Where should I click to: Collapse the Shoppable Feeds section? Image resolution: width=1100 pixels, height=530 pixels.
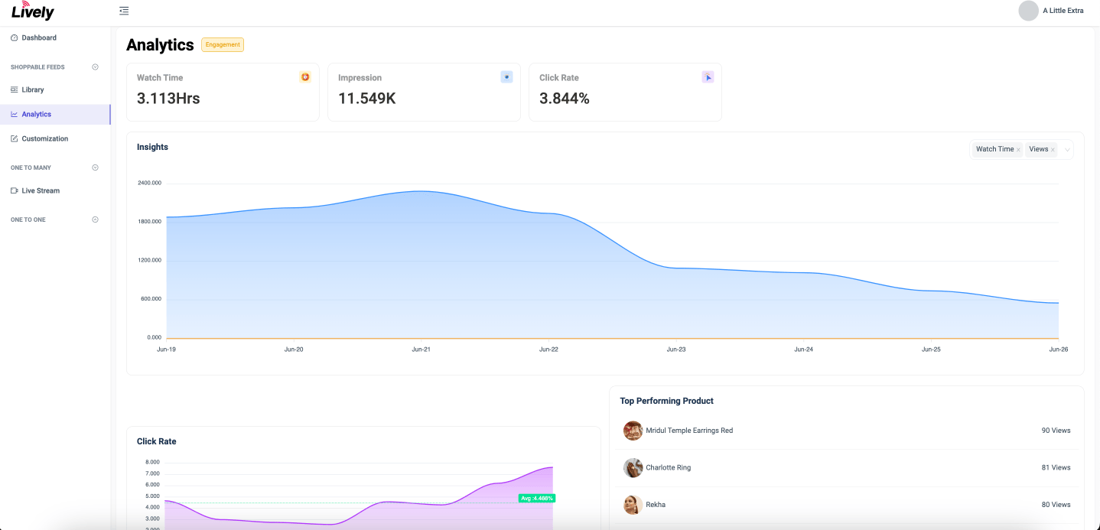[x=96, y=67]
